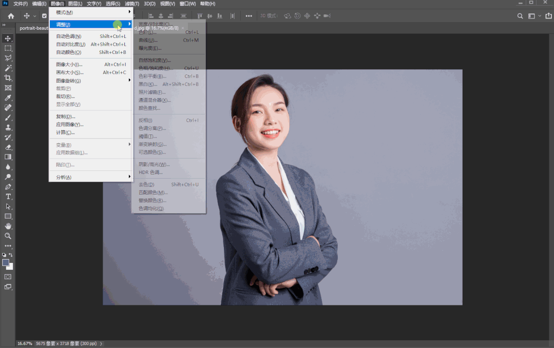This screenshot has height=348, width=554.
Task: Toggle the Auto-Select checkbox
Action: [44, 16]
